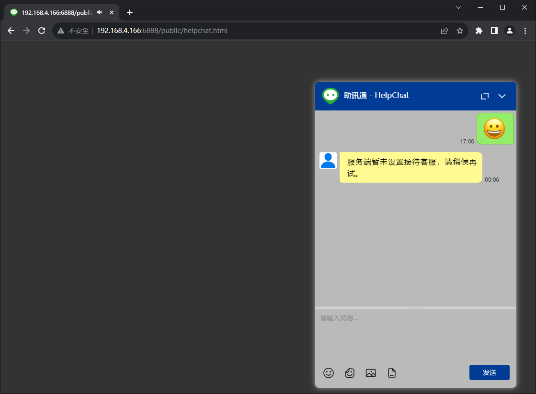536x394 pixels.
Task: Reload the current page
Action: [x=42, y=31]
